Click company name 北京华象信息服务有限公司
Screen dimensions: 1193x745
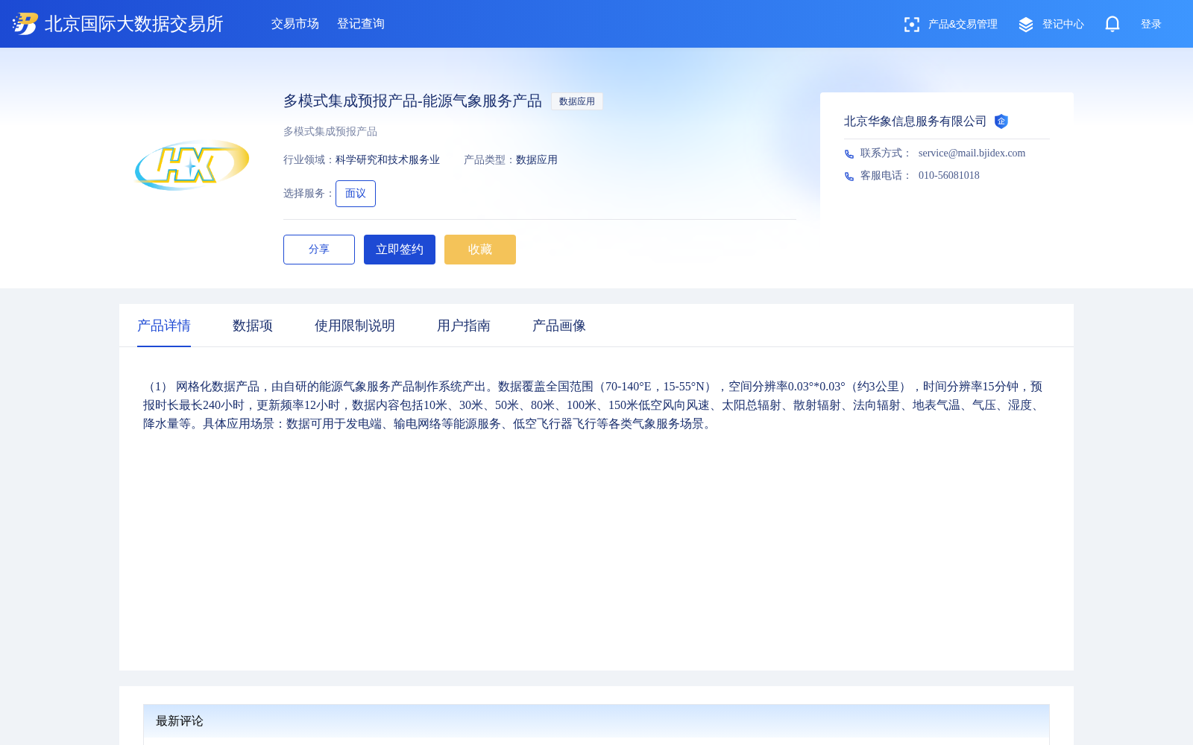tap(916, 121)
